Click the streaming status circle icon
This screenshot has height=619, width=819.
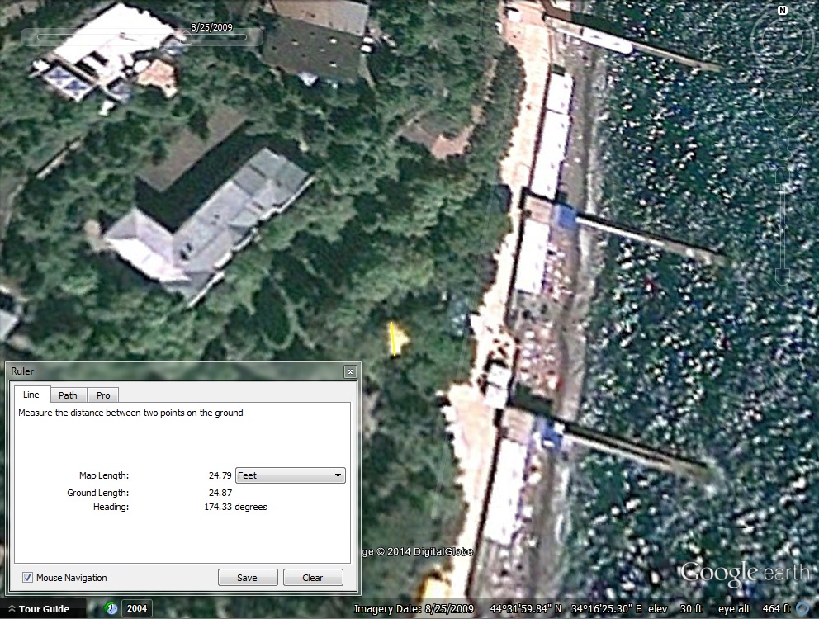802,609
